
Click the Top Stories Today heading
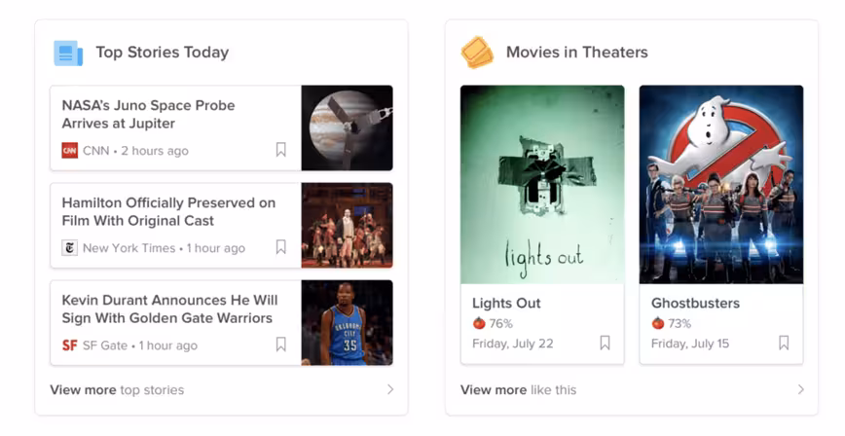tap(163, 53)
